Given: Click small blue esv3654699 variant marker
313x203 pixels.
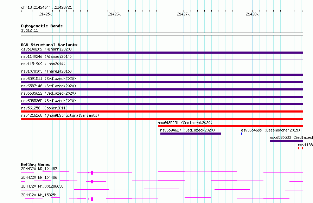Looking at the screenshot, I should tap(242, 134).
